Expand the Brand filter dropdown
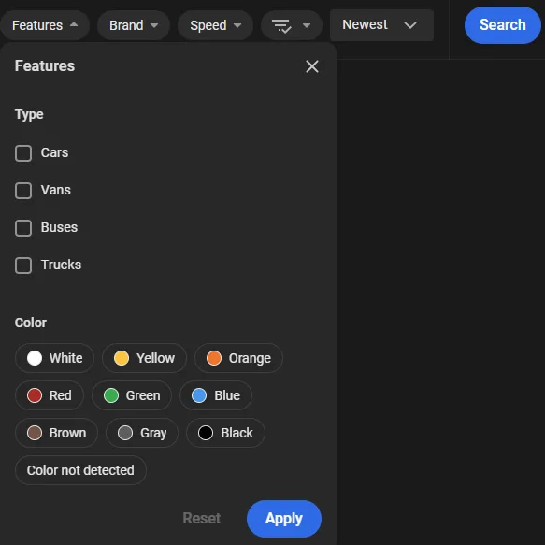Viewport: 545px width, 545px height. tap(134, 25)
